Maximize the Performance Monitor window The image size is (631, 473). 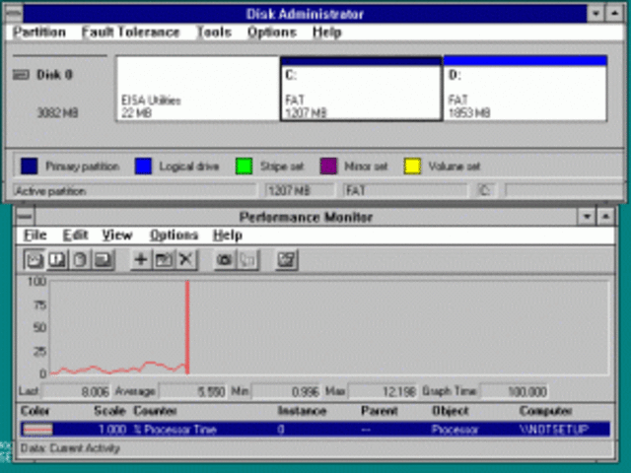tap(605, 217)
